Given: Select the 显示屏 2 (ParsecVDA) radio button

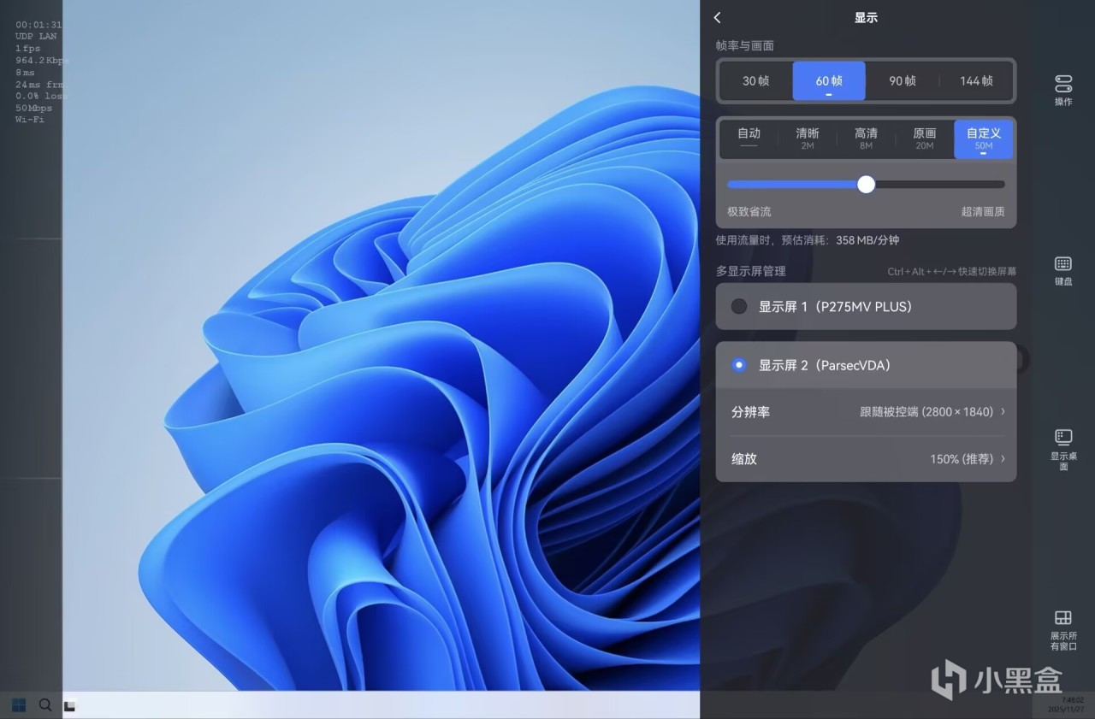Looking at the screenshot, I should pyautogui.click(x=739, y=365).
